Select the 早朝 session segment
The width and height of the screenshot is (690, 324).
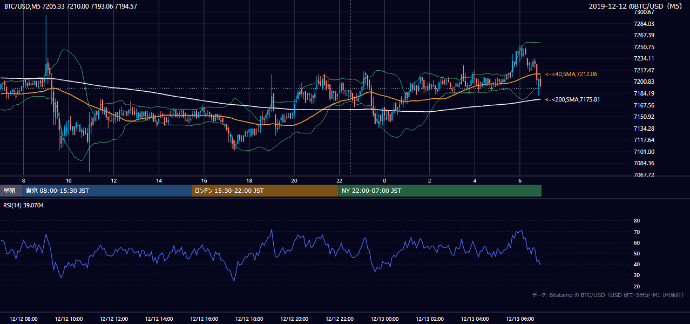tap(11, 191)
